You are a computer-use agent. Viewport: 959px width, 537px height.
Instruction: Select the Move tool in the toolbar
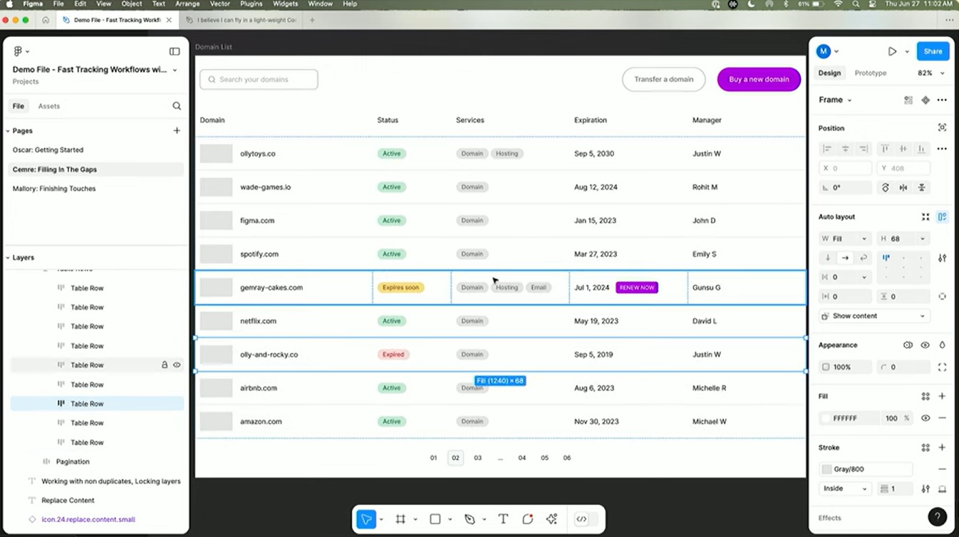(366, 519)
